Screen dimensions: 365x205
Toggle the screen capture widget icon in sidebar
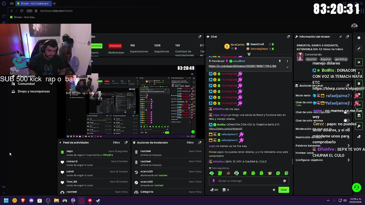click(x=359, y=62)
